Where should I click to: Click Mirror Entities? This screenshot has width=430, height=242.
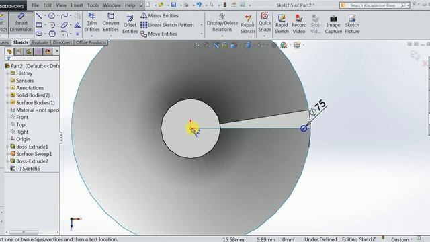pos(159,16)
